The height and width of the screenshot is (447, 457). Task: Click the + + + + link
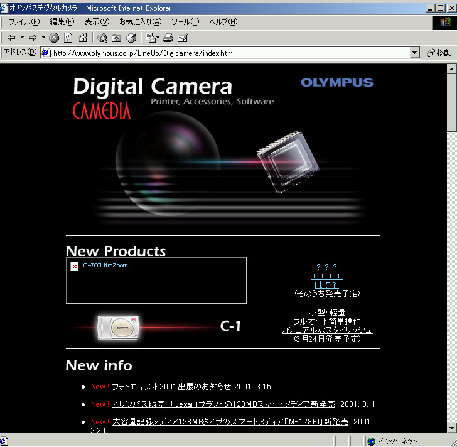point(326,276)
